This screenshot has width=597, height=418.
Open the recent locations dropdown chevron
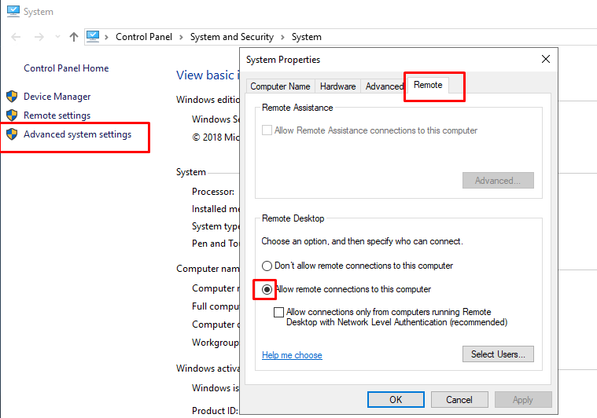tap(57, 37)
